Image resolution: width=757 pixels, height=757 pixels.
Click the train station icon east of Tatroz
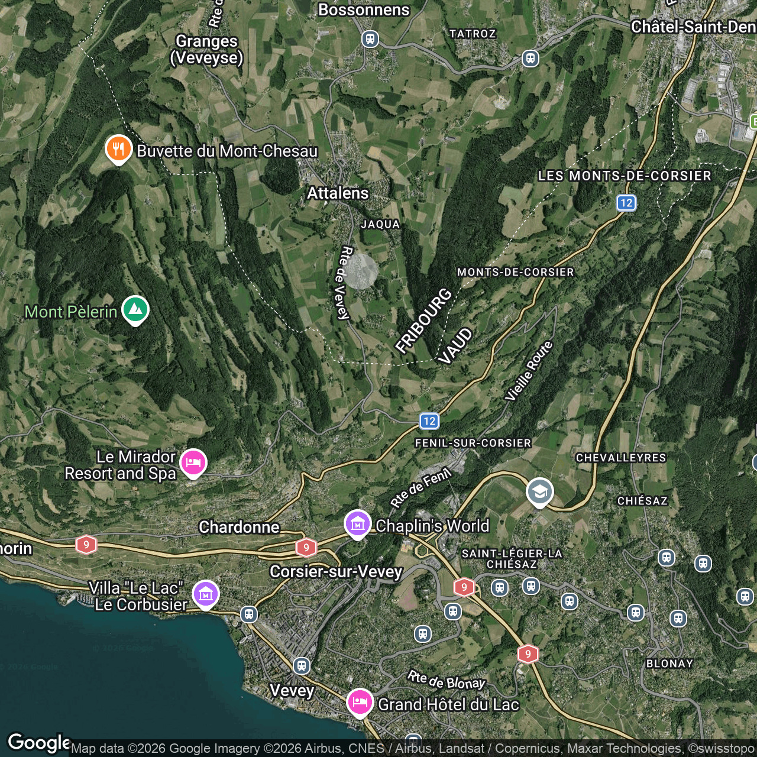click(x=530, y=59)
